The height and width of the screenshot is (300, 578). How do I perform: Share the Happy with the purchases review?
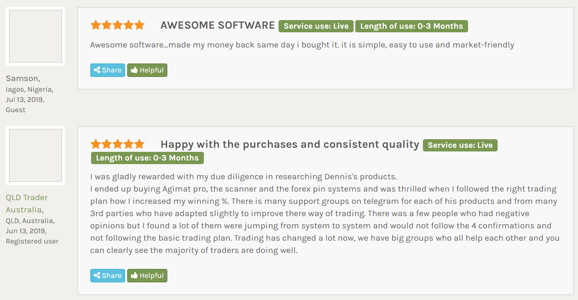107,276
